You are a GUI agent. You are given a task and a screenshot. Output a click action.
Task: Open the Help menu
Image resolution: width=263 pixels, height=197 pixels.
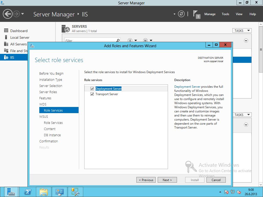point(253,14)
